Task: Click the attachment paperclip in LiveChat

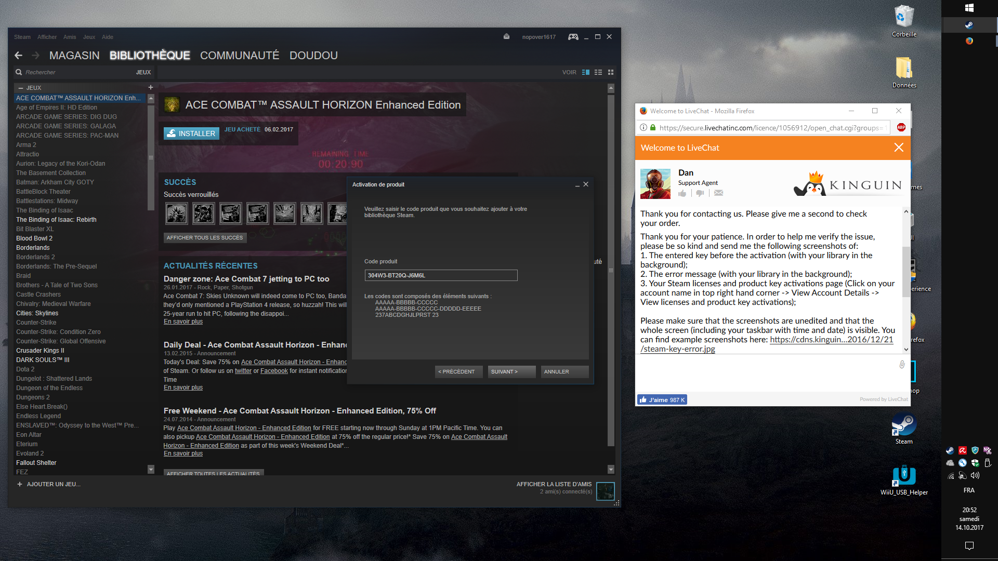Action: coord(902,365)
